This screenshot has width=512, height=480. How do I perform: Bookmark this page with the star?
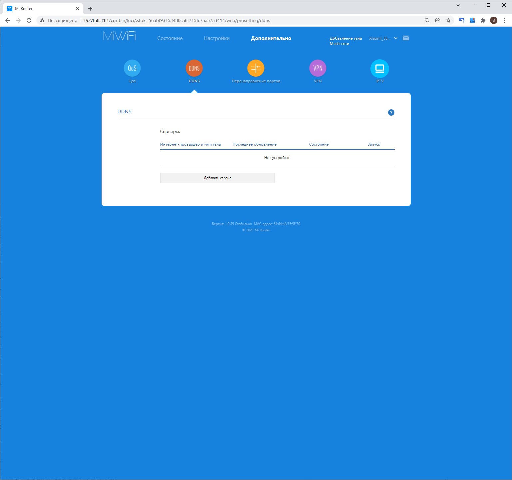coord(448,20)
